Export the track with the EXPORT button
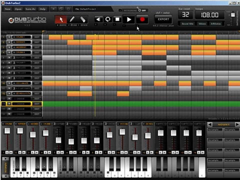This screenshot has height=180, width=240. click(x=163, y=19)
